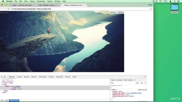The width and height of the screenshot is (182, 102).
Task: Switch to the Clippy CSS clip-path maker tab
Action: 22,5
